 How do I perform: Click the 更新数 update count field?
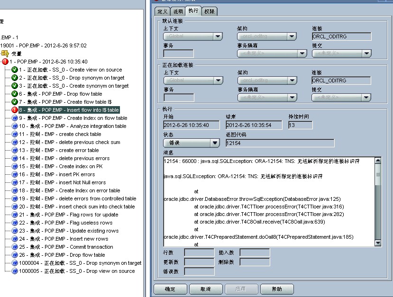coord(199,262)
